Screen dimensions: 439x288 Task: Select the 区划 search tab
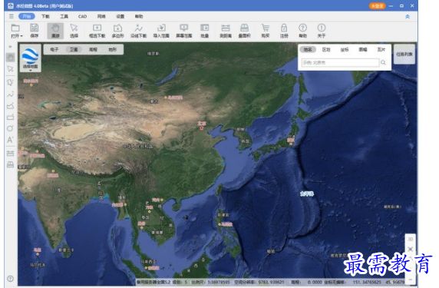coord(326,49)
